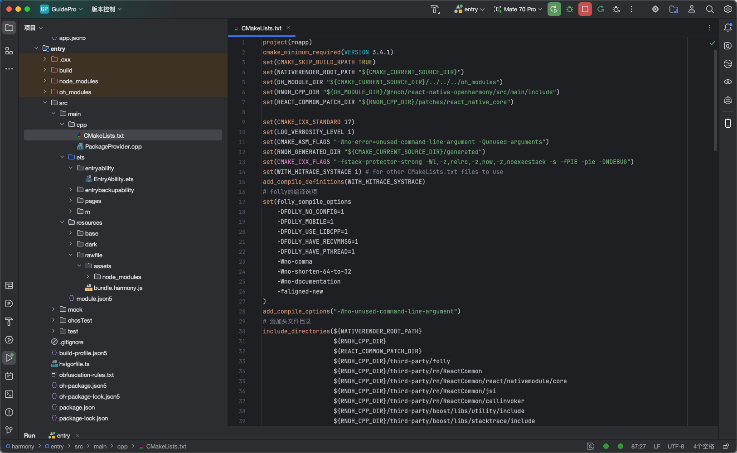This screenshot has height=453, width=737.
Task: Open the Build hammer tool window in sidebar
Action: pyautogui.click(x=9, y=322)
